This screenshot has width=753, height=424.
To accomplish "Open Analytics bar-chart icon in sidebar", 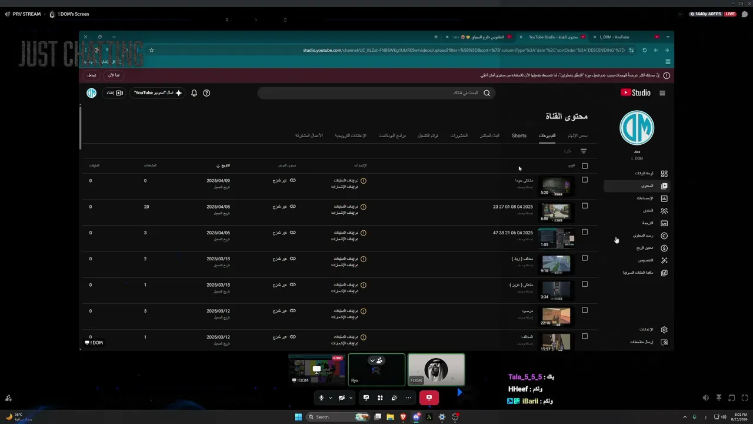I will pyautogui.click(x=664, y=198).
